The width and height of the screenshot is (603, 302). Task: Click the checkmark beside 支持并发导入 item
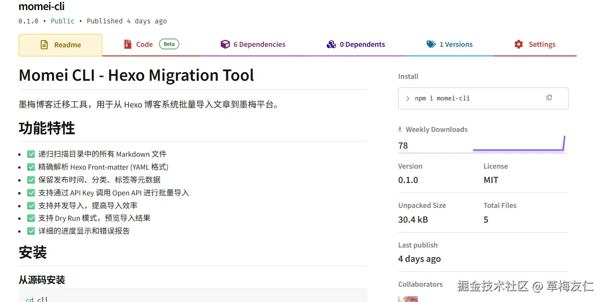pyautogui.click(x=31, y=205)
